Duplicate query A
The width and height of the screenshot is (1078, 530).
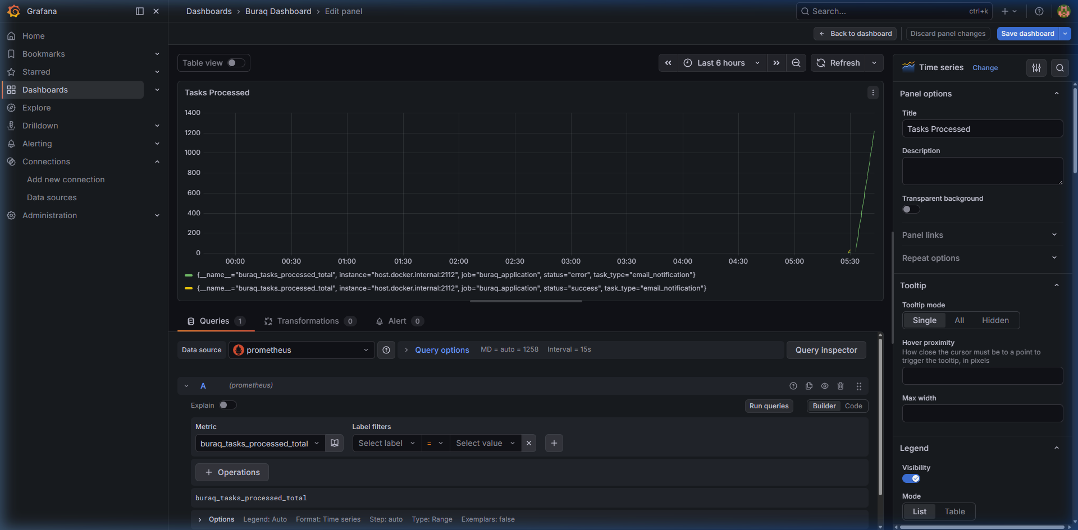coord(809,386)
